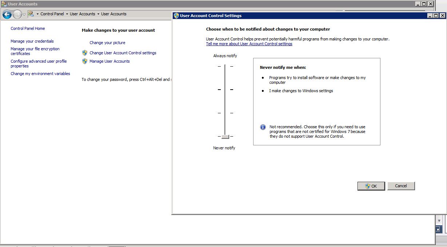Close the User Account Control Settings dialog

point(442,16)
